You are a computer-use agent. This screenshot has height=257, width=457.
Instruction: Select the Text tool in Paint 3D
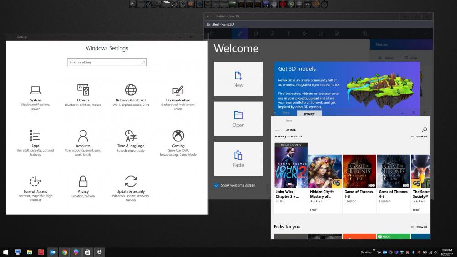(x=288, y=34)
